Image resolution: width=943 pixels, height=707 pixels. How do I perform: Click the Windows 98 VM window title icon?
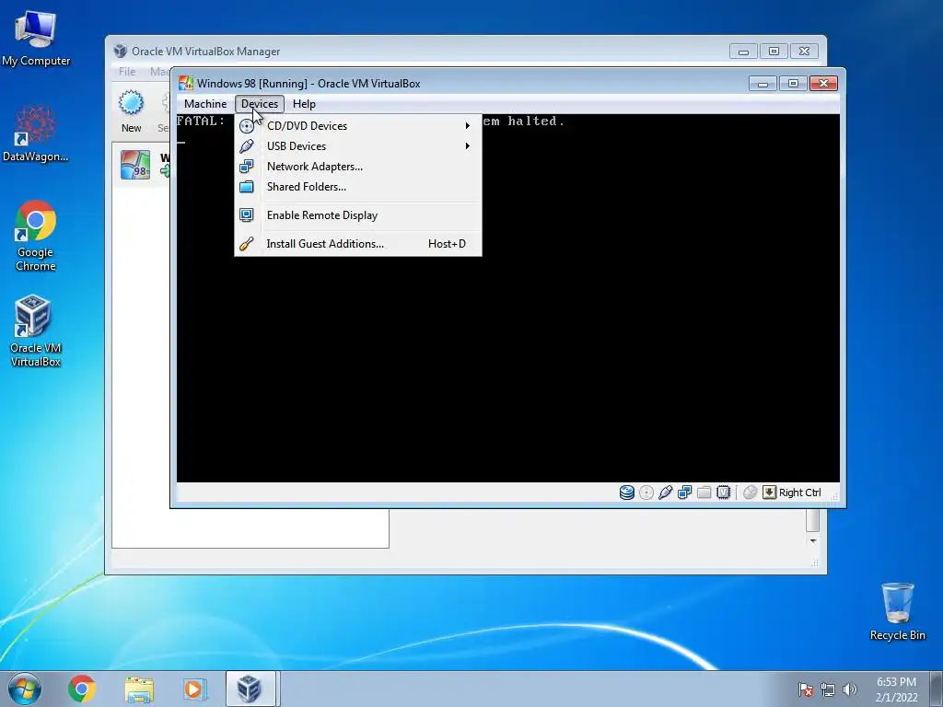[186, 83]
